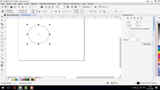Click the no-color X swatch in document palette

pyautogui.click(x=12, y=80)
